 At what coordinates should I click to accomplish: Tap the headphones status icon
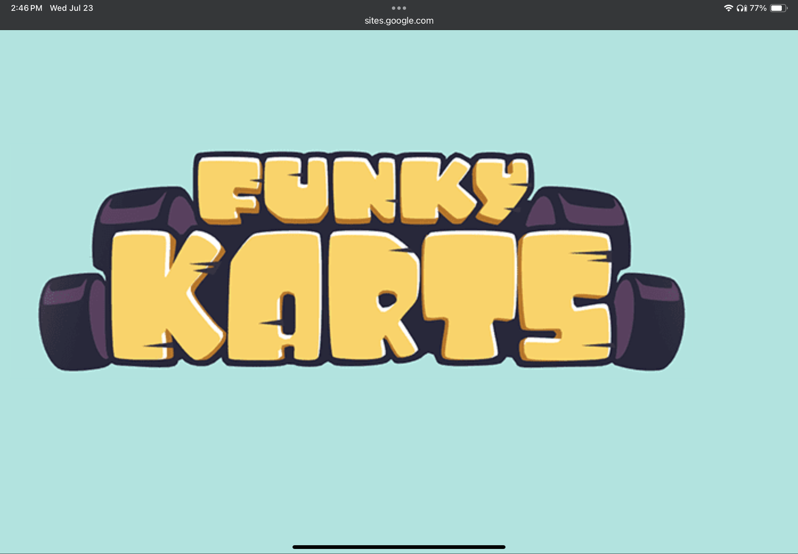740,8
